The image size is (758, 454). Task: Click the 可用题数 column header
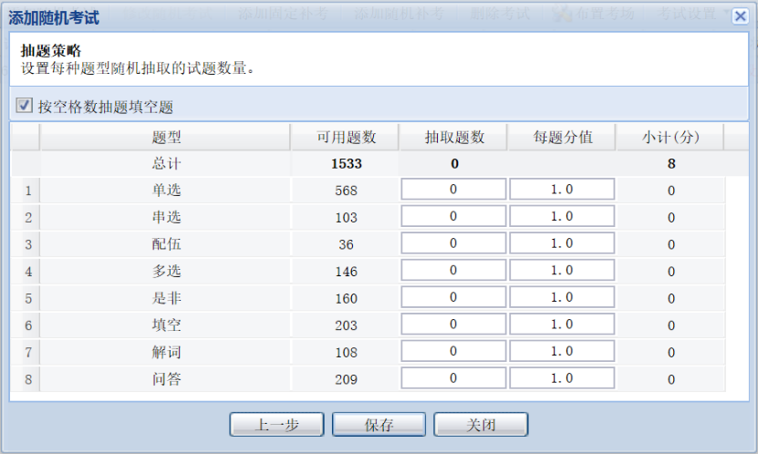(x=346, y=138)
